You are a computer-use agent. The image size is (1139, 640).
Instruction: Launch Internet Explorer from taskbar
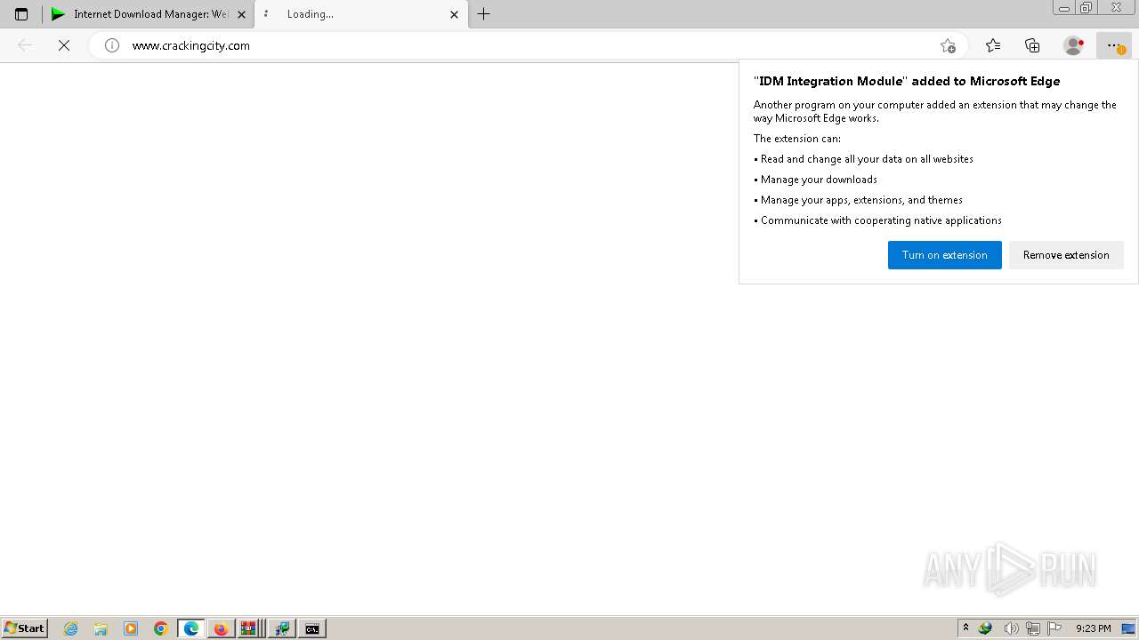click(x=71, y=628)
